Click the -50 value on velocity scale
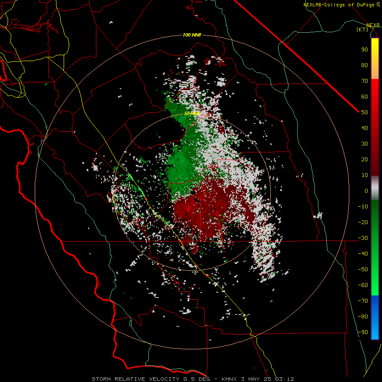Image resolution: width=382 pixels, height=382 pixels. coord(363,270)
